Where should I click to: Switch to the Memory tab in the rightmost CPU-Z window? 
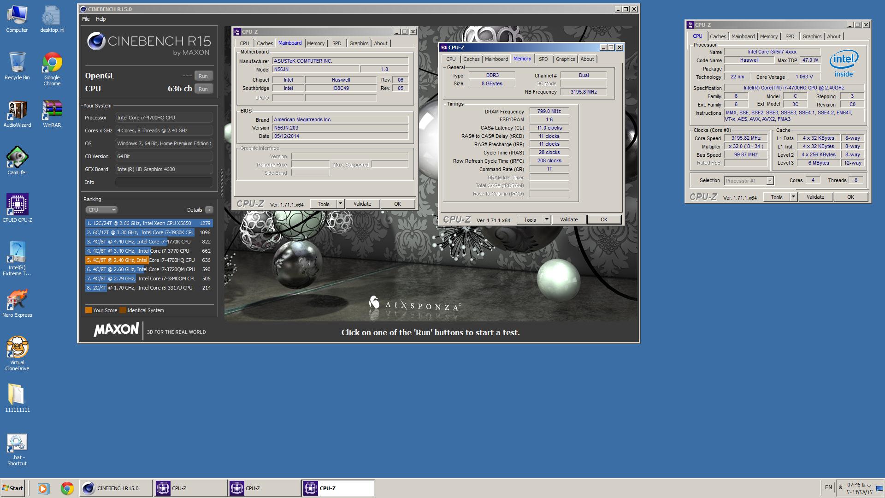pyautogui.click(x=769, y=36)
